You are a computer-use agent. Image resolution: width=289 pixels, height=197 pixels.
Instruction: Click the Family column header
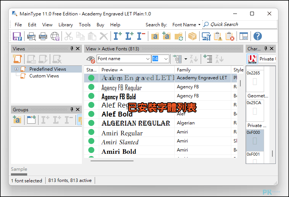tap(203, 70)
